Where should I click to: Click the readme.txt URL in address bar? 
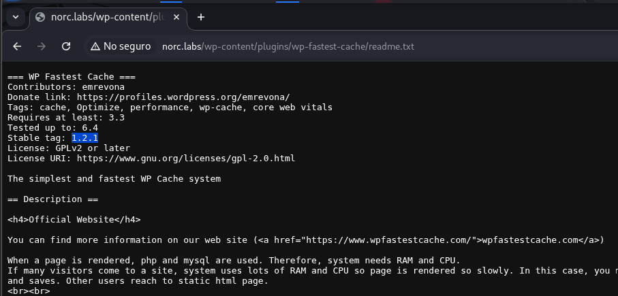(x=288, y=46)
